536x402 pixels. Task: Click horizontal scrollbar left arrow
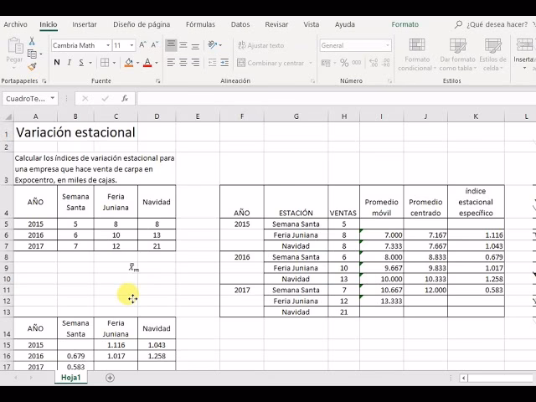pyautogui.click(x=463, y=378)
